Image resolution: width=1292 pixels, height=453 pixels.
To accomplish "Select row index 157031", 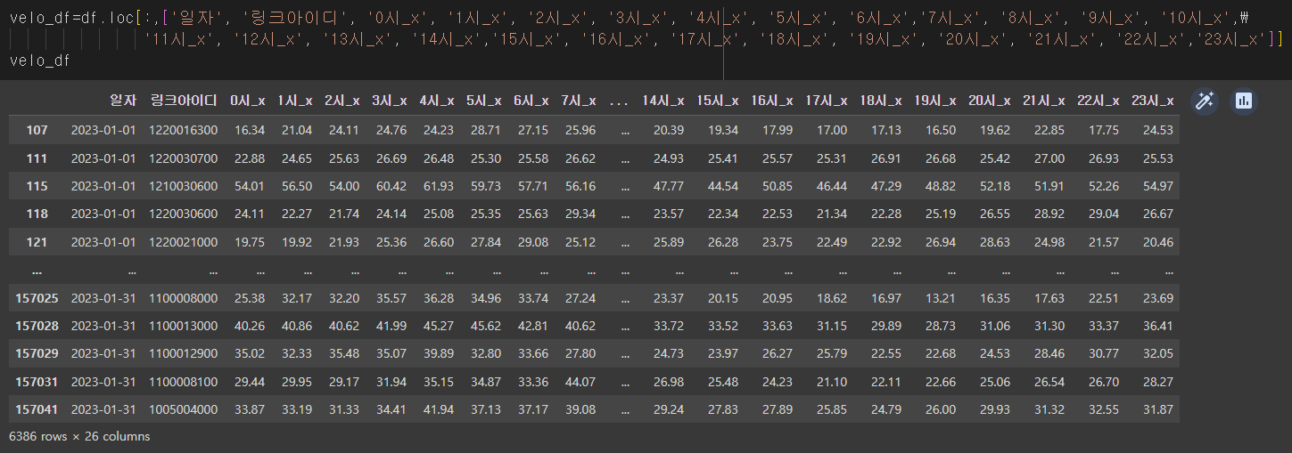I will click(x=37, y=381).
